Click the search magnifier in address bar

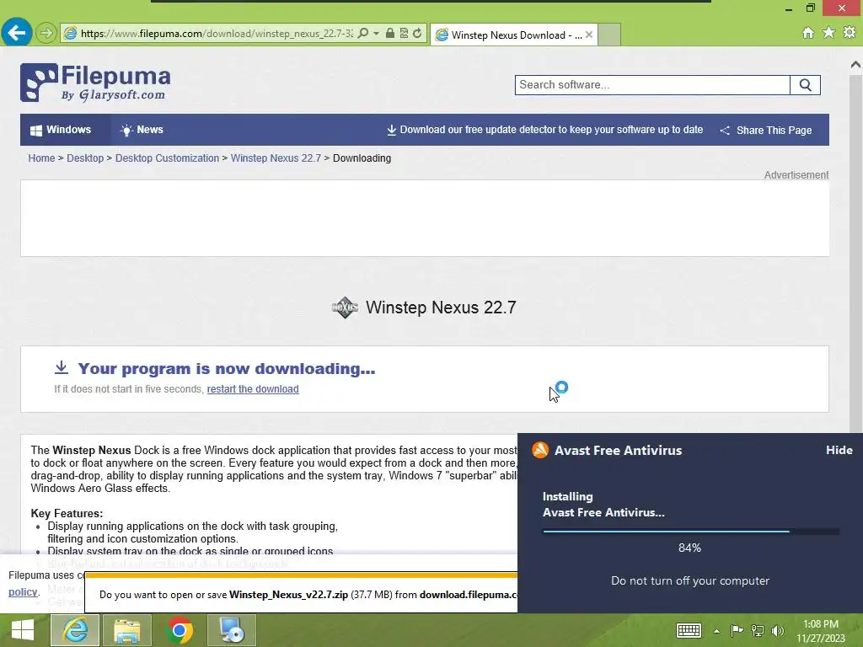pos(362,34)
